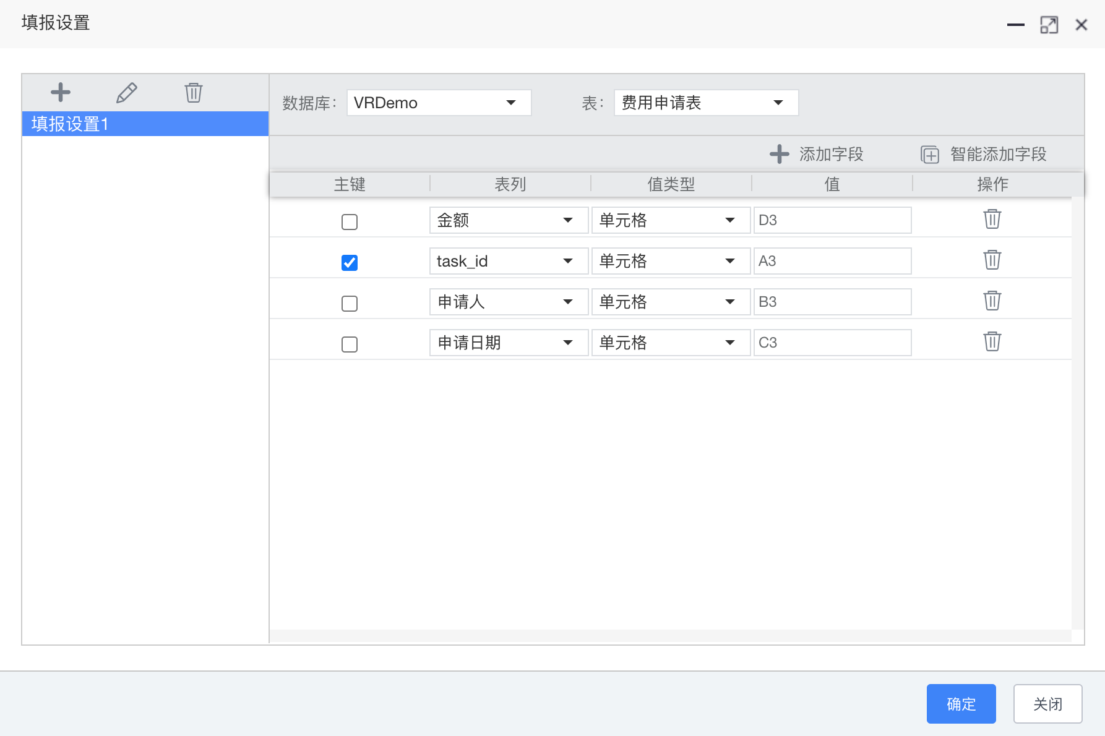Screen dimensions: 1105x736
Task: Confirm with the 确定 button
Action: 961,704
